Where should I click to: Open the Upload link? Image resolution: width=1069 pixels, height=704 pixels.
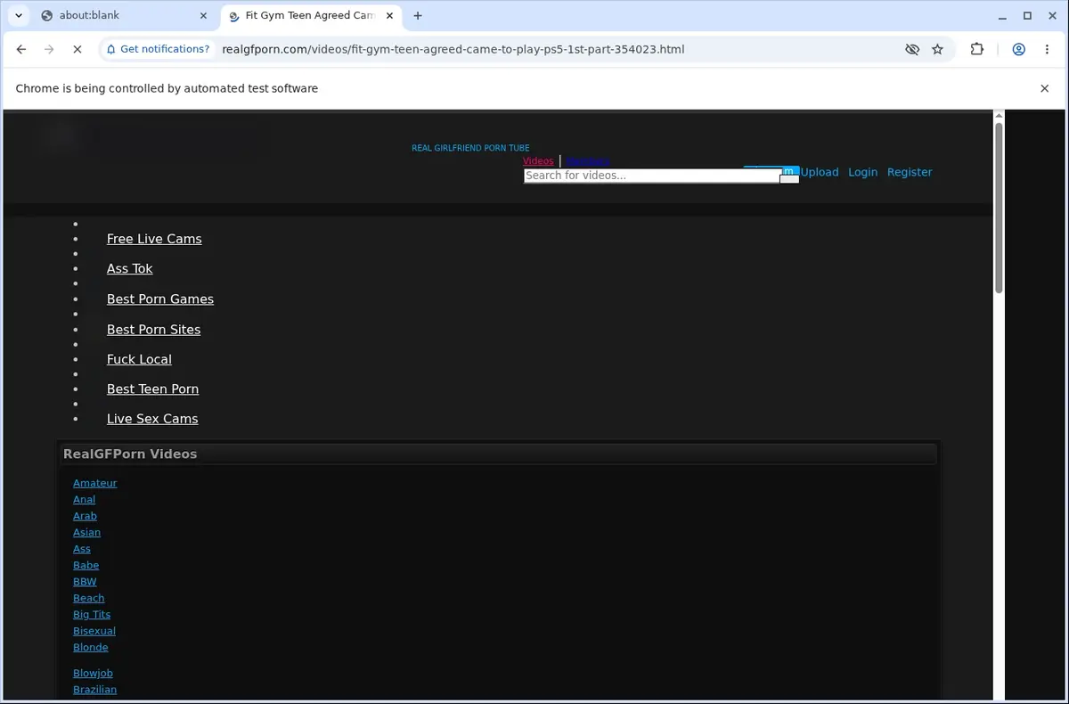[x=820, y=172]
